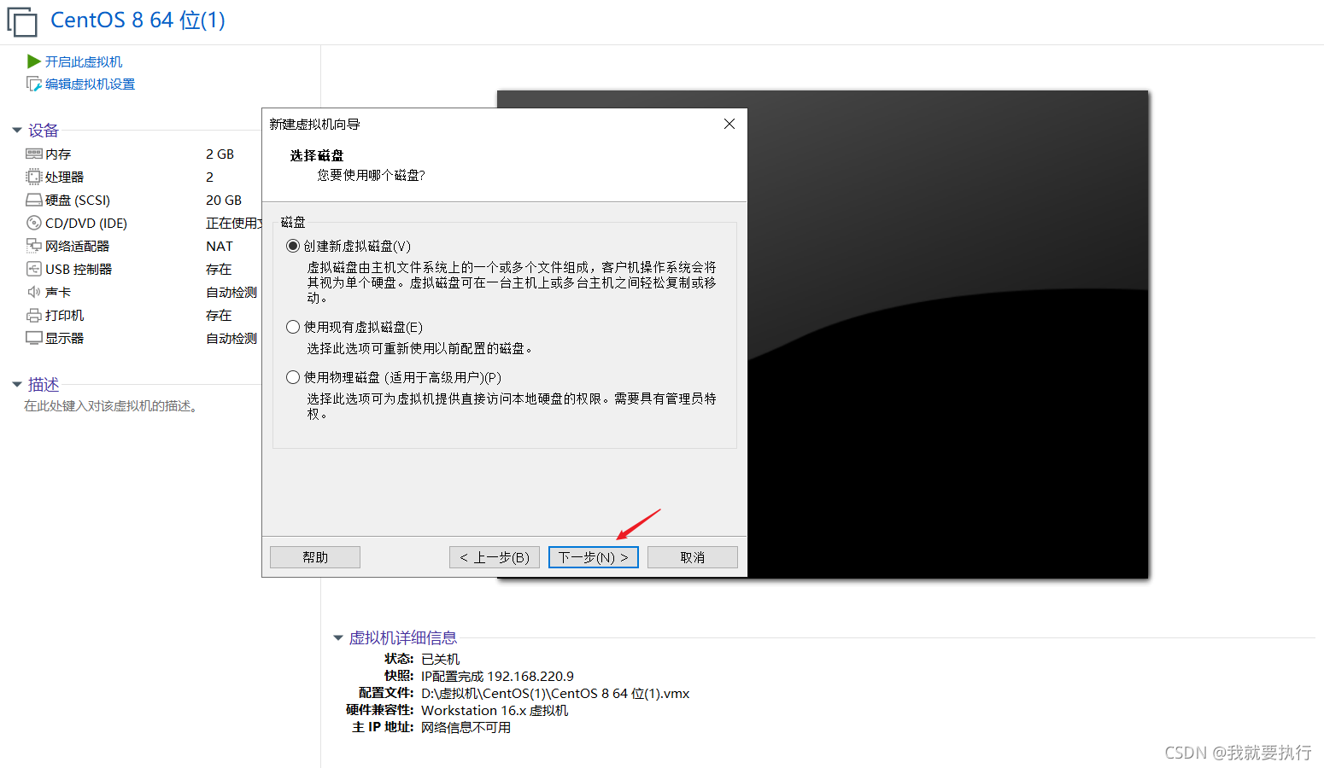This screenshot has height=768, width=1324.
Task: Collapse the 设备 devices section
Action: coord(17,131)
